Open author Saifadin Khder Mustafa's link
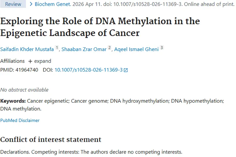Screen dimensions: 236x157 pos(27,49)
